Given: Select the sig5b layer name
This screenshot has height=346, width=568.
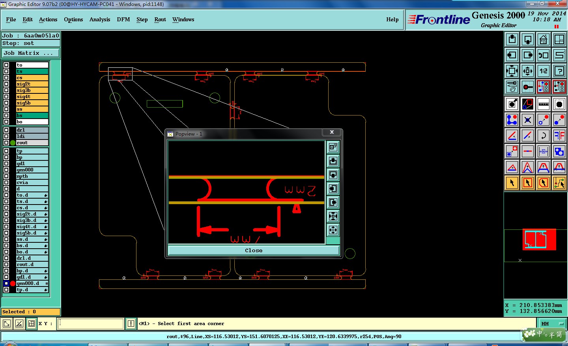Looking at the screenshot, I should click(32, 103).
